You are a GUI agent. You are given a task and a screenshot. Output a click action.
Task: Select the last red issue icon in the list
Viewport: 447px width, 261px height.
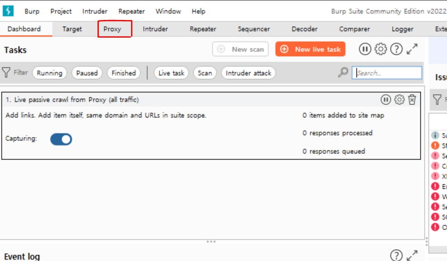(x=435, y=227)
